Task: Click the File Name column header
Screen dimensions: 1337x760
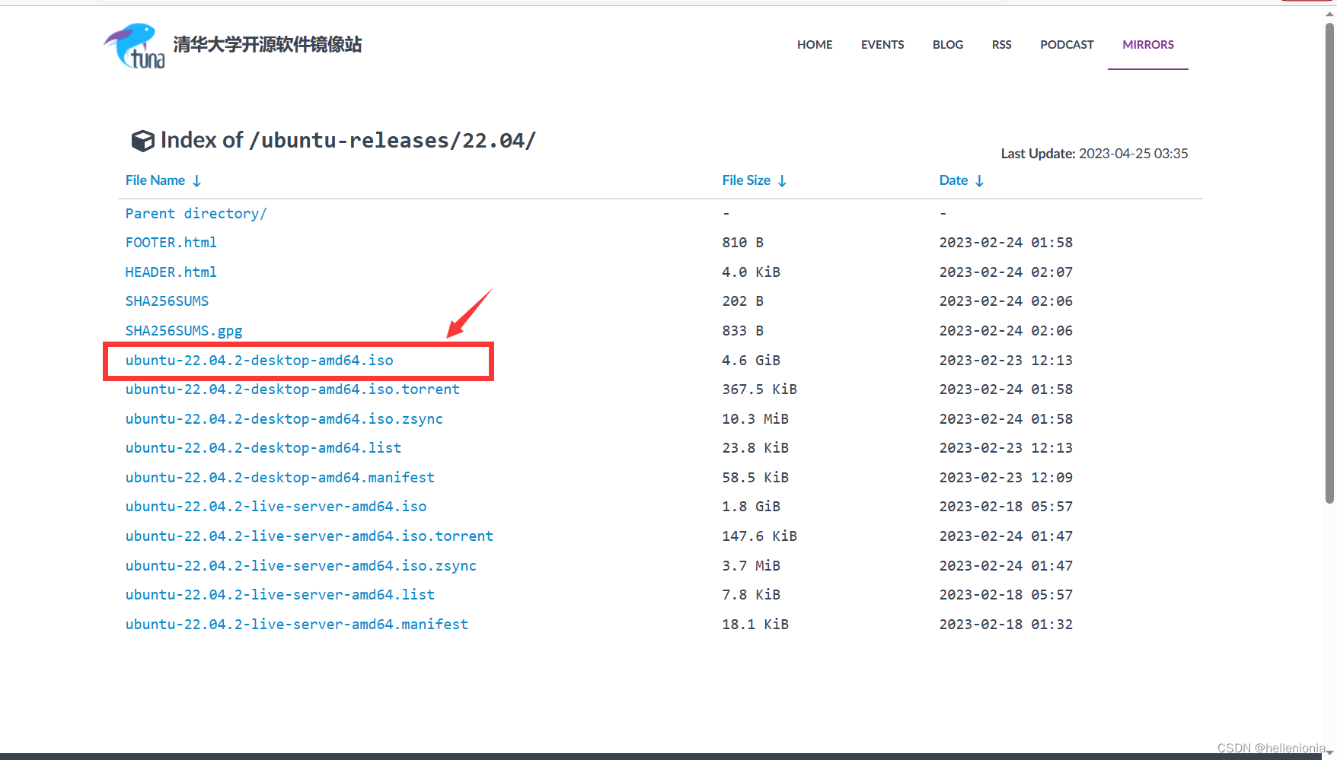Action: point(155,180)
